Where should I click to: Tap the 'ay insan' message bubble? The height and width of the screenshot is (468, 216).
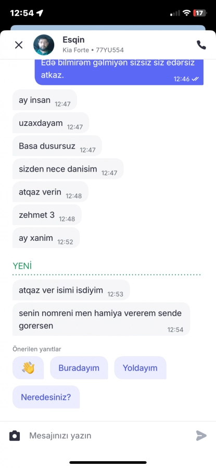[45, 100]
